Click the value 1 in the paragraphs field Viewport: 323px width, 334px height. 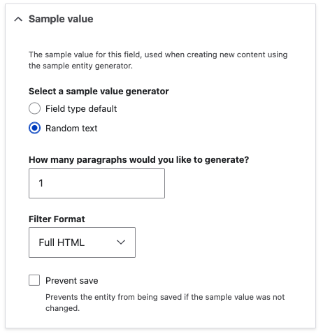41,183
